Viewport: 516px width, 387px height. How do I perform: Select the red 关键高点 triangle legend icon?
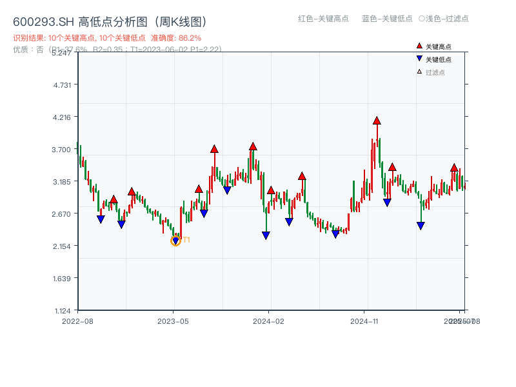coord(419,46)
